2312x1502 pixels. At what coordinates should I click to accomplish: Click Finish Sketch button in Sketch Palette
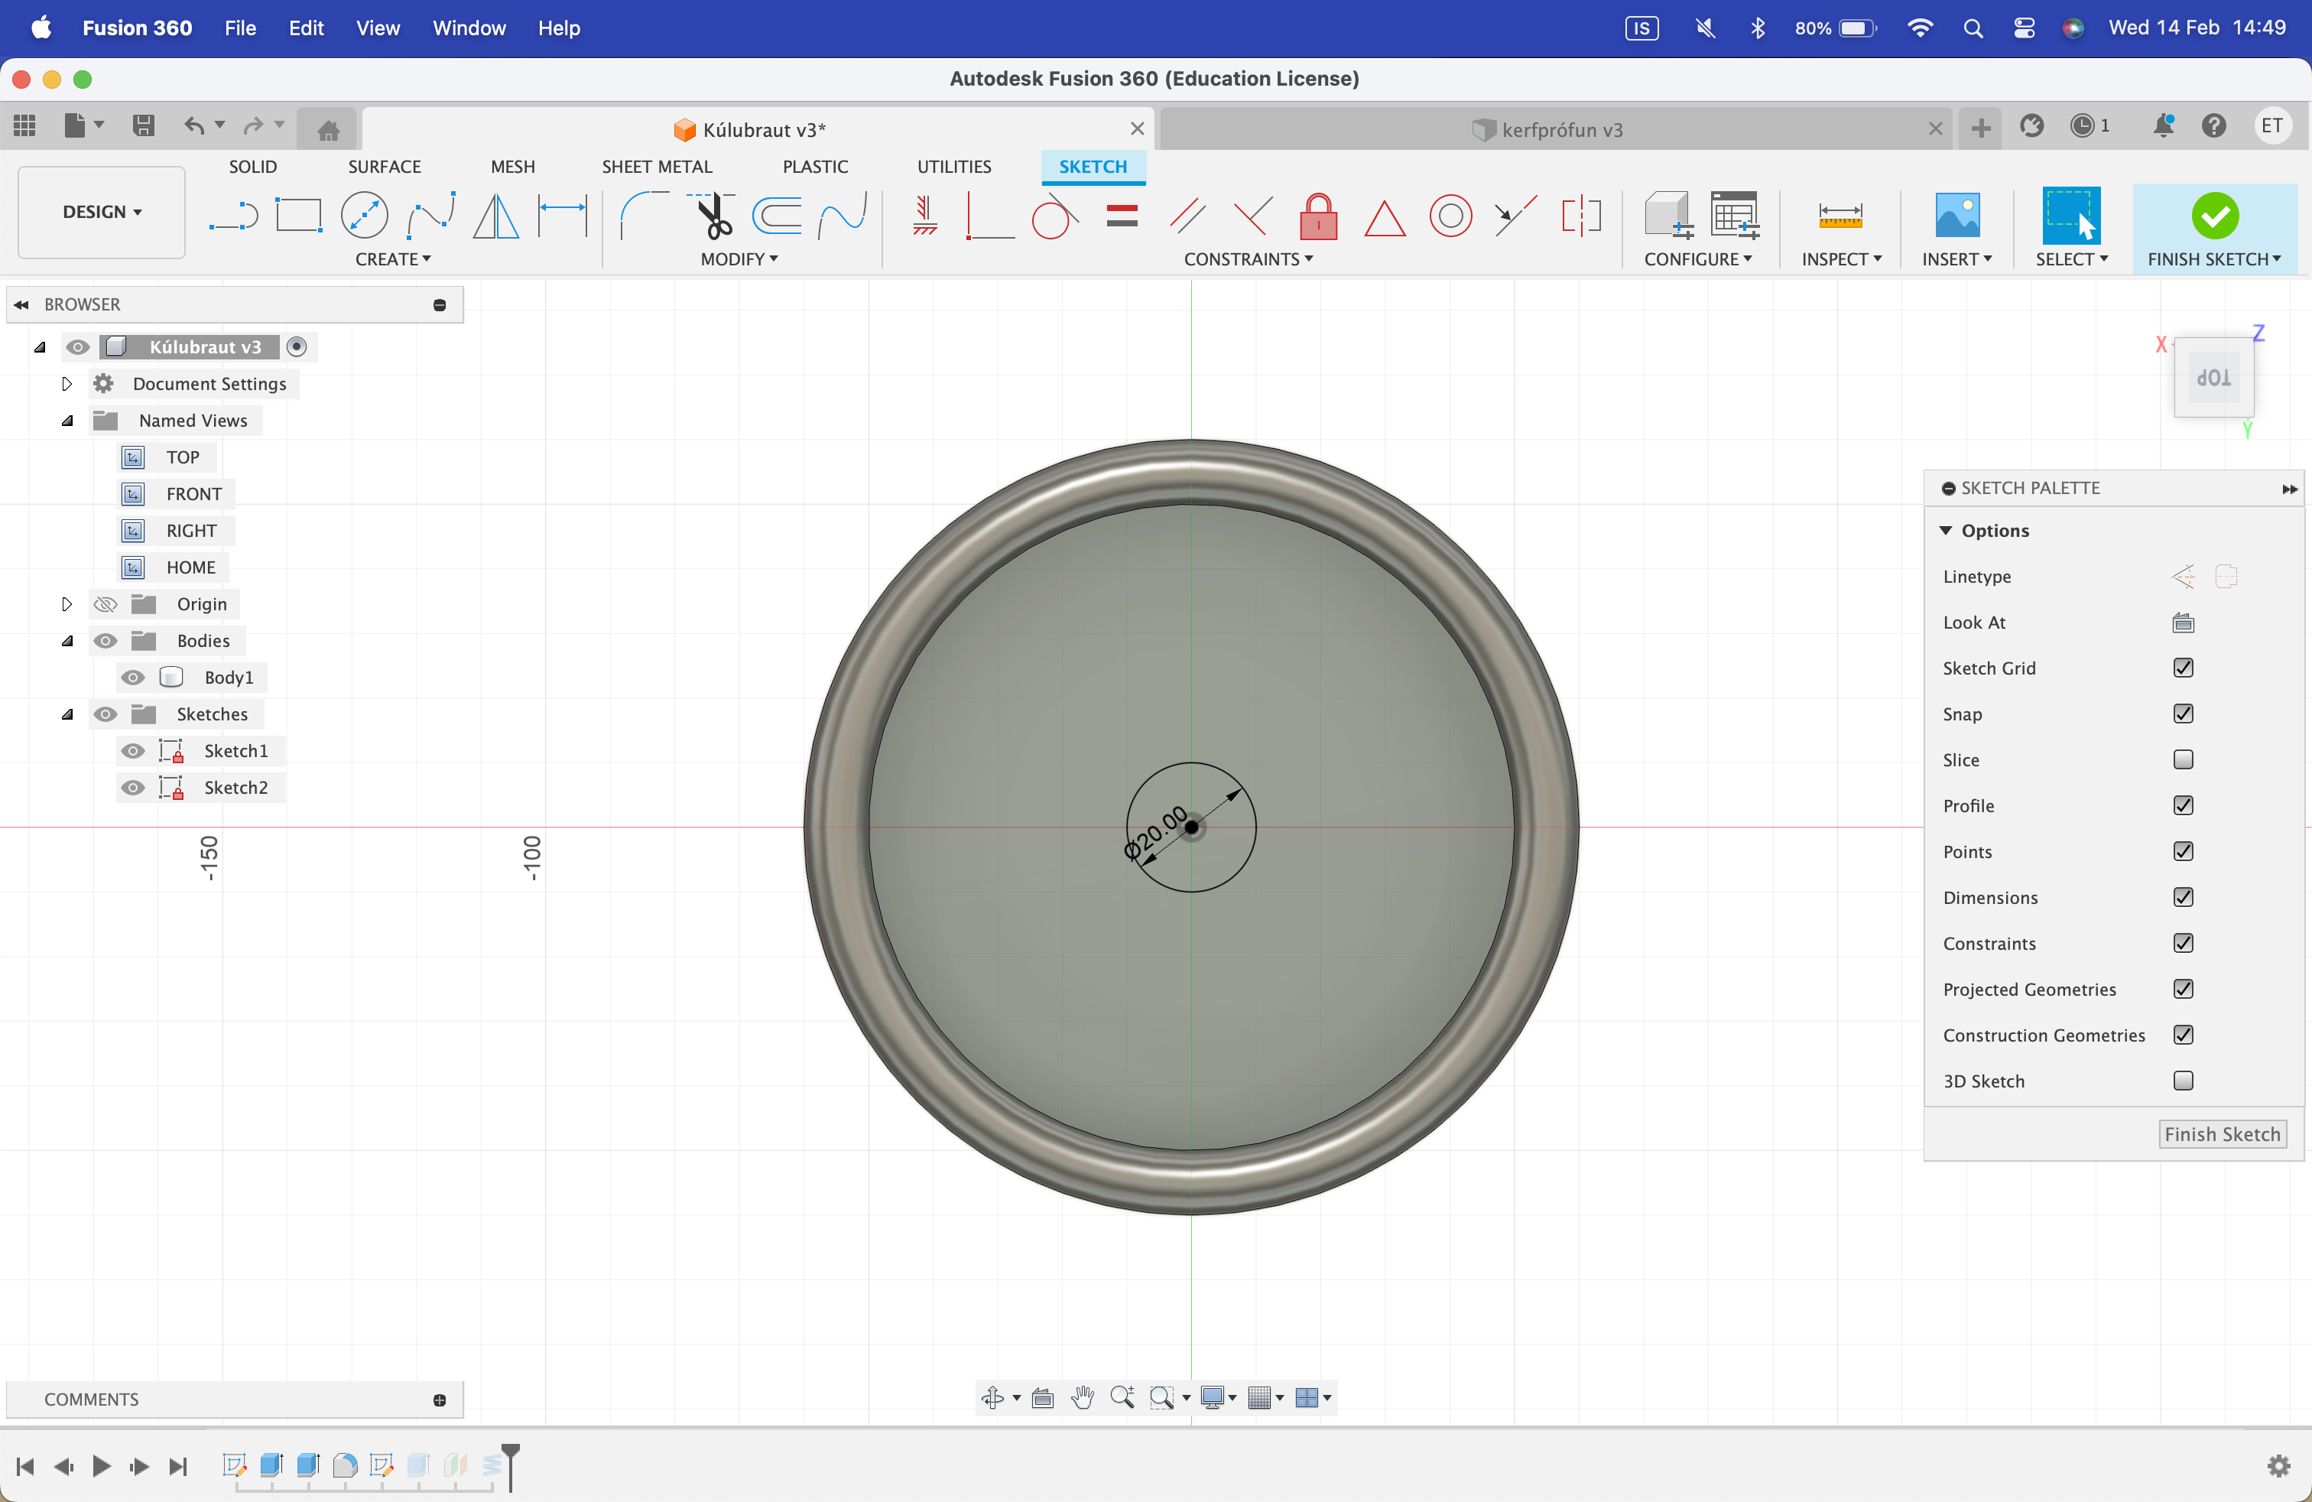(x=2223, y=1134)
